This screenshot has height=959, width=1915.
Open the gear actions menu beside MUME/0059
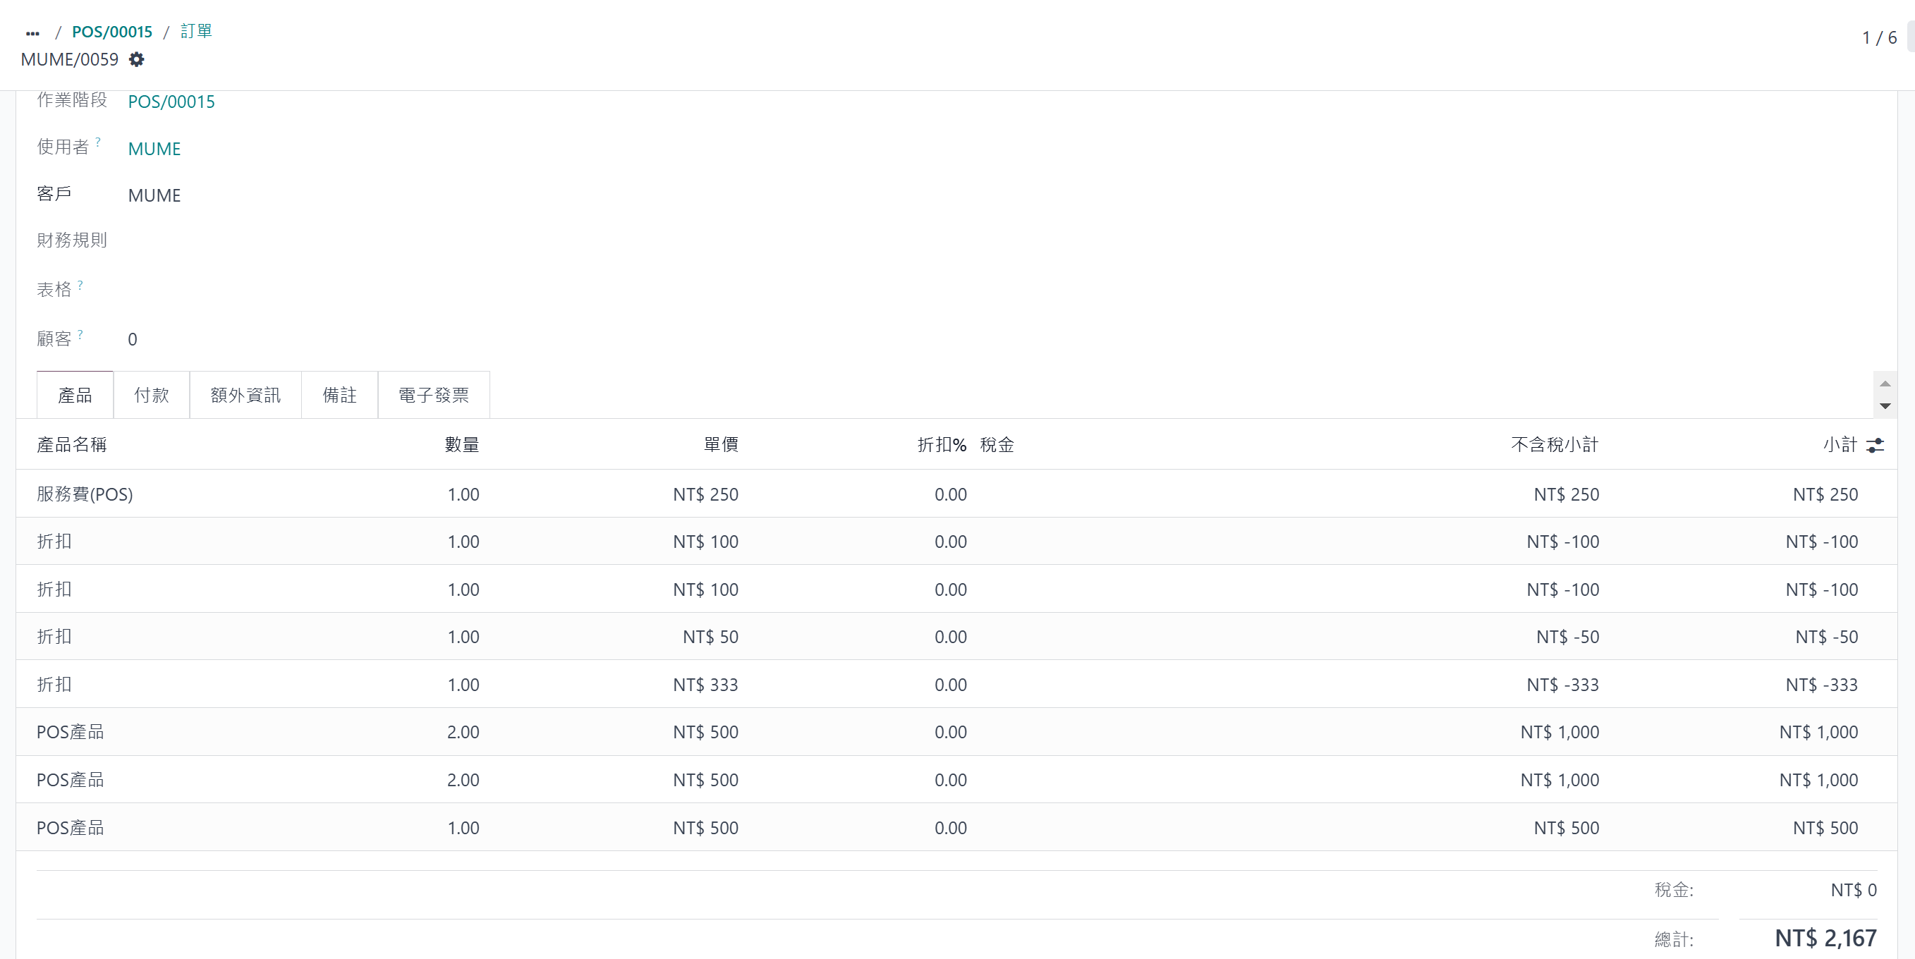pos(136,59)
